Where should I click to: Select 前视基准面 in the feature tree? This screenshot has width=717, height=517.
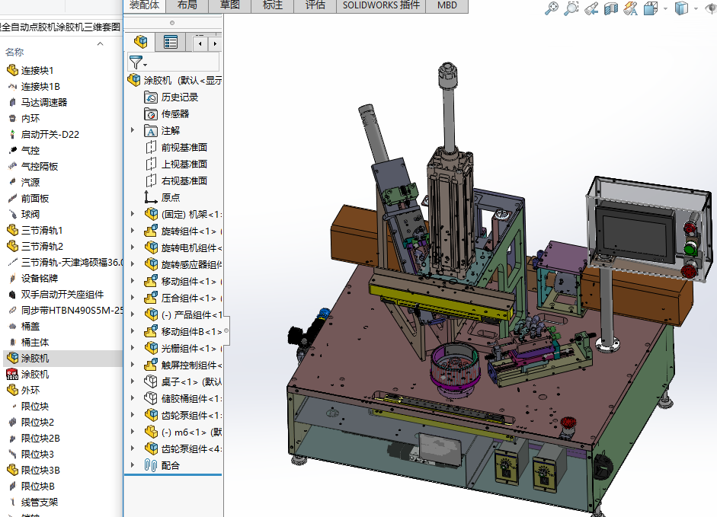pyautogui.click(x=184, y=147)
